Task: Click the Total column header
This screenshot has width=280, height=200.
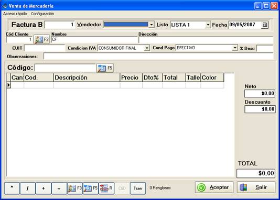Action: pyautogui.click(x=174, y=77)
